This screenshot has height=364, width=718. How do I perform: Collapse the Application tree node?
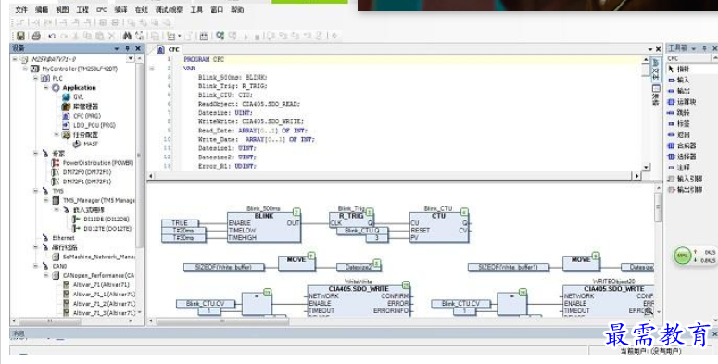[46, 87]
